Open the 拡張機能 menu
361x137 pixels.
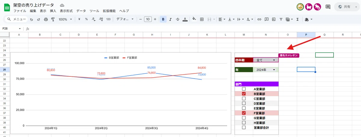point(109,11)
